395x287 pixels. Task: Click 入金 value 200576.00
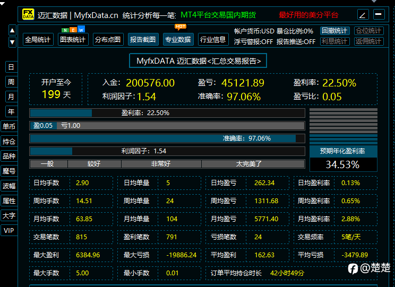[x=150, y=83]
